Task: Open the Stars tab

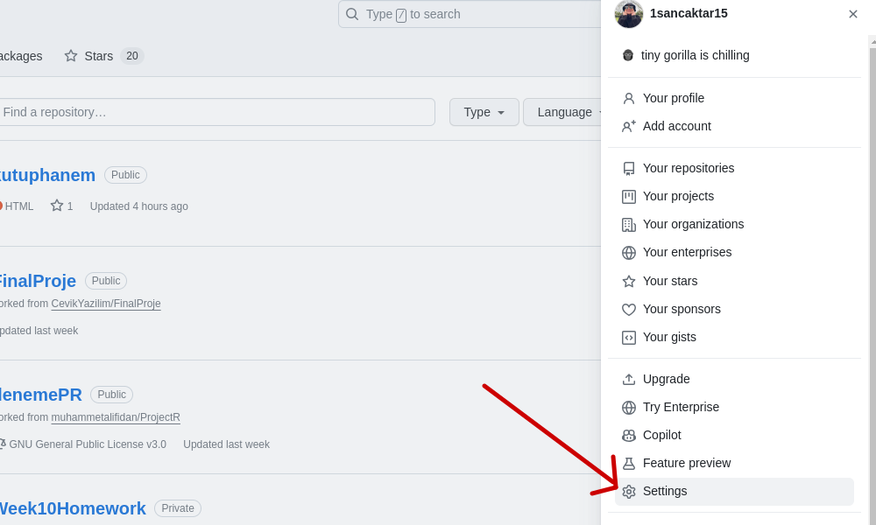Action: pos(104,56)
